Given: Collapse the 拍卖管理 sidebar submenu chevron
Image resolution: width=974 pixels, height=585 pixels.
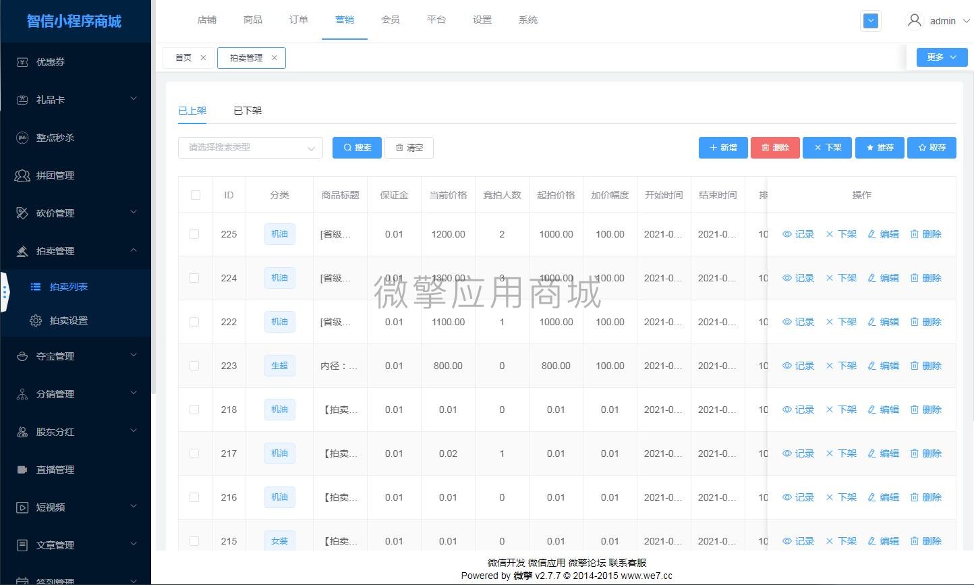Looking at the screenshot, I should (x=134, y=250).
